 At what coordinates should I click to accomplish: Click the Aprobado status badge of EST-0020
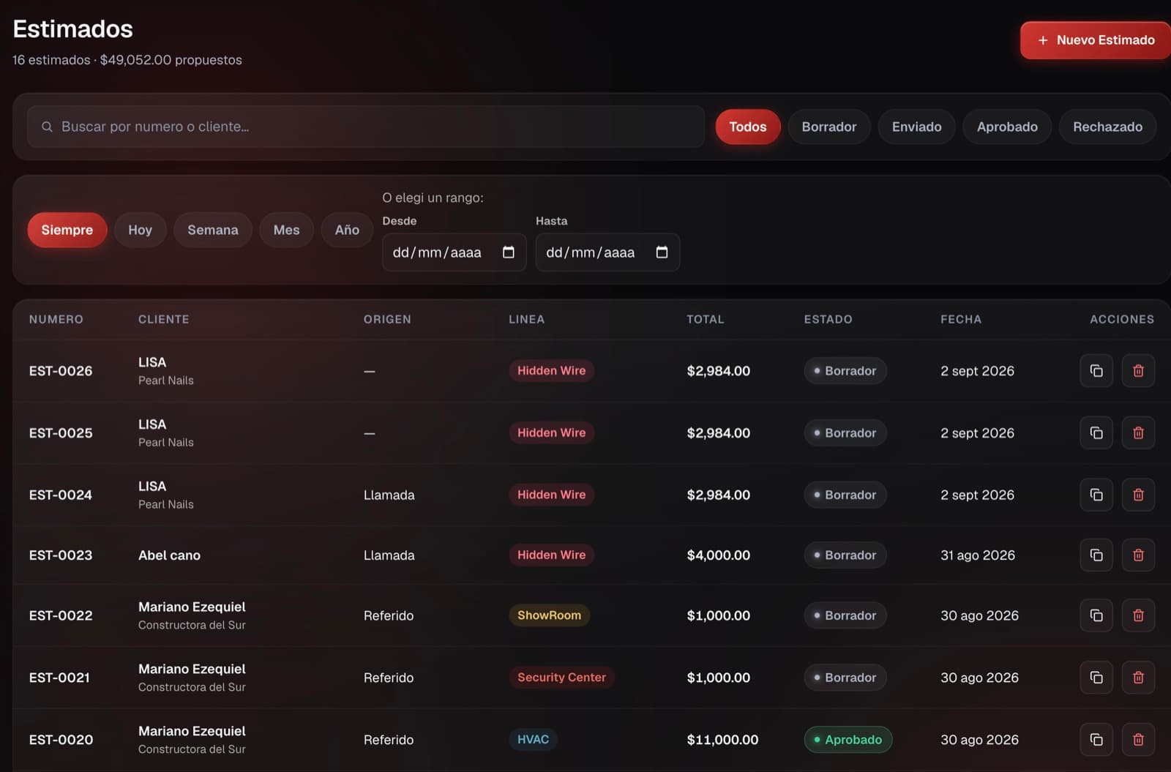[x=848, y=740]
